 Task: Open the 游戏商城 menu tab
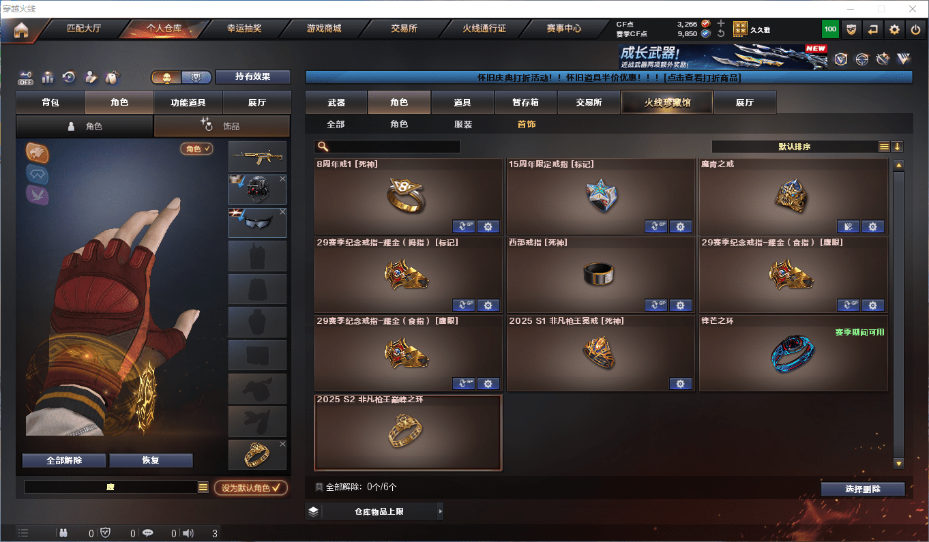(323, 29)
